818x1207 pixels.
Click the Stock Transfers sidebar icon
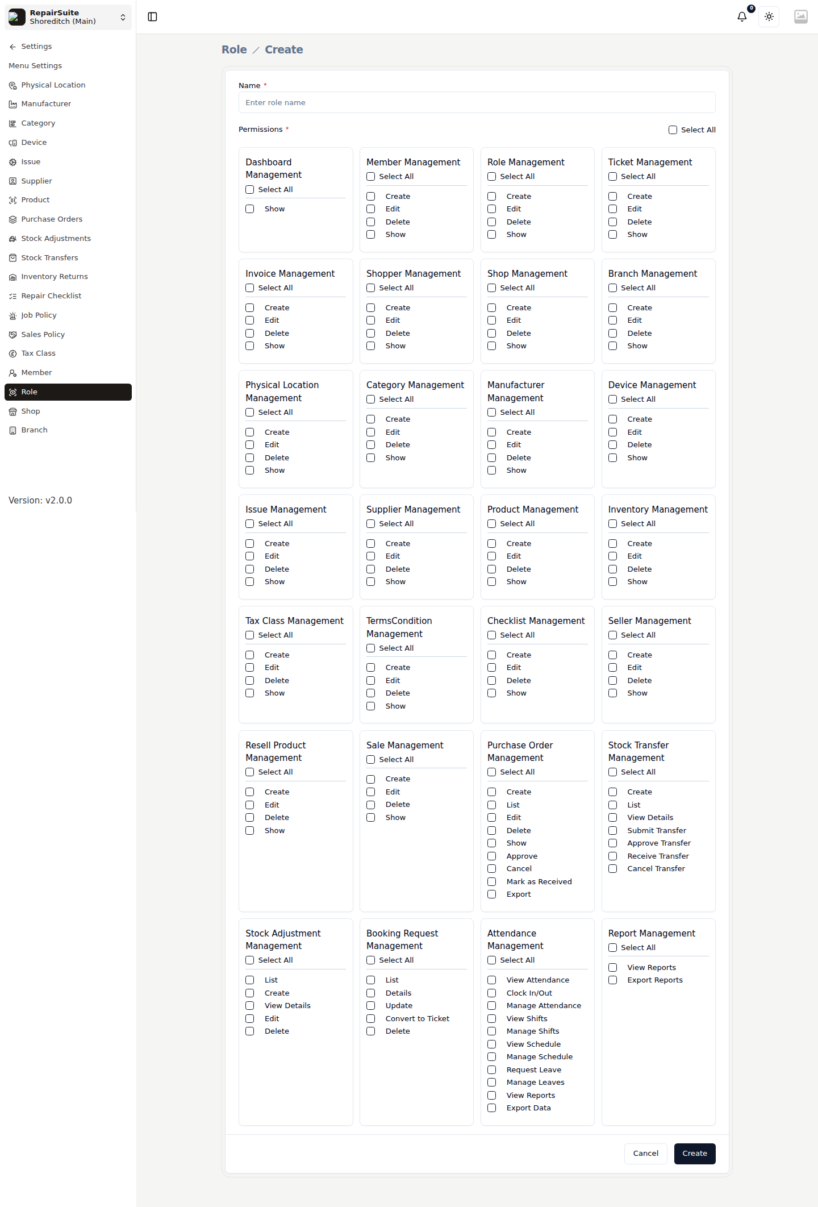click(x=12, y=258)
